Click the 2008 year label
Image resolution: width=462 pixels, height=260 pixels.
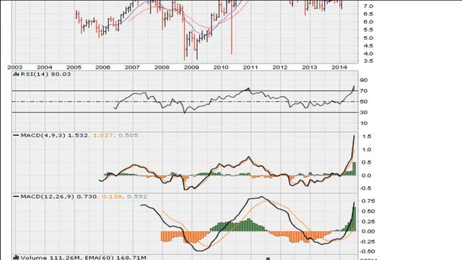[162, 67]
